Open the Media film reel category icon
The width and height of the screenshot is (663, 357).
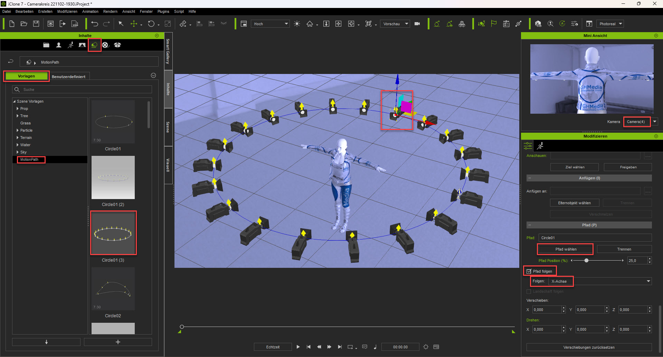pyautogui.click(x=106, y=45)
